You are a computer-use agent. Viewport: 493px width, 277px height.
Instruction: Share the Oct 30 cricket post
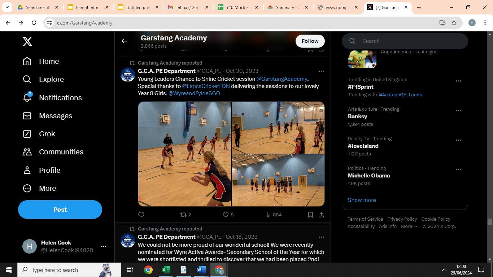[x=321, y=215]
